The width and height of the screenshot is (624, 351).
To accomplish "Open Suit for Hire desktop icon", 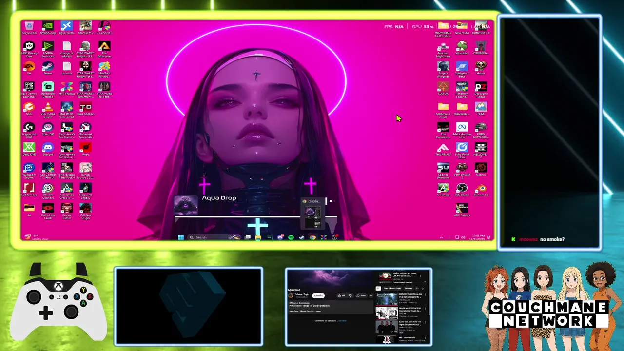I will 29,190.
